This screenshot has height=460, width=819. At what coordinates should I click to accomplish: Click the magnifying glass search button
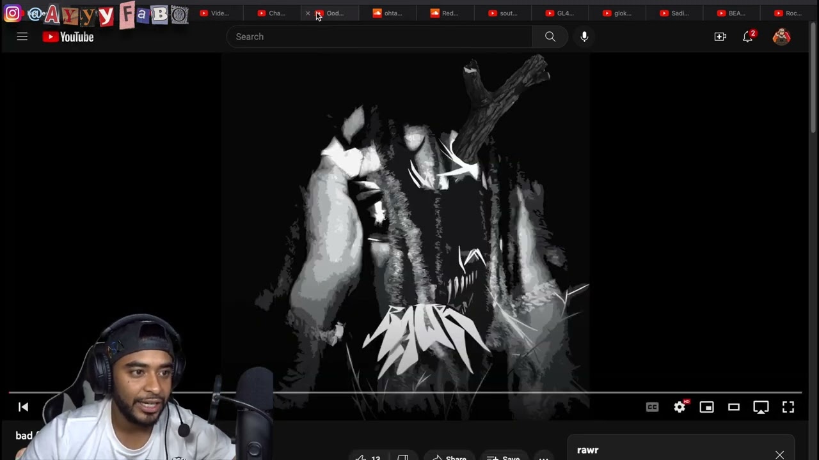(x=550, y=37)
